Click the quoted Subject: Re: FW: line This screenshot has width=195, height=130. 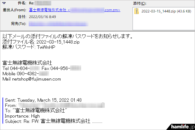click(53, 121)
